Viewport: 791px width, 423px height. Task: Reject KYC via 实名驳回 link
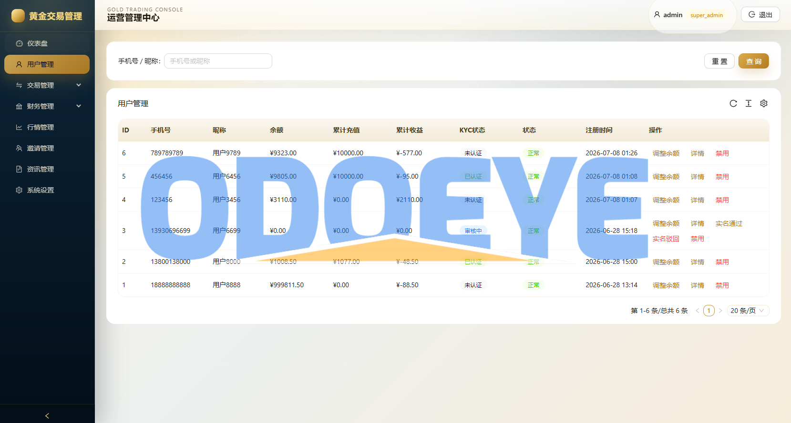[666, 239]
